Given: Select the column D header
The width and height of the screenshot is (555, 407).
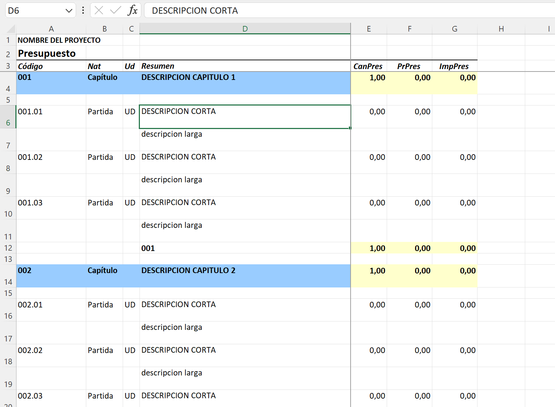Looking at the screenshot, I should (x=245, y=29).
